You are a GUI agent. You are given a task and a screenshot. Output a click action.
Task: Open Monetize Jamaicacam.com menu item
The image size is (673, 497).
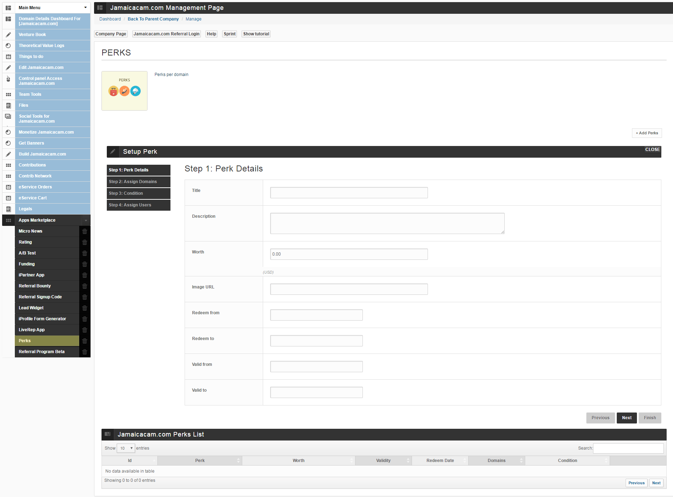point(52,132)
